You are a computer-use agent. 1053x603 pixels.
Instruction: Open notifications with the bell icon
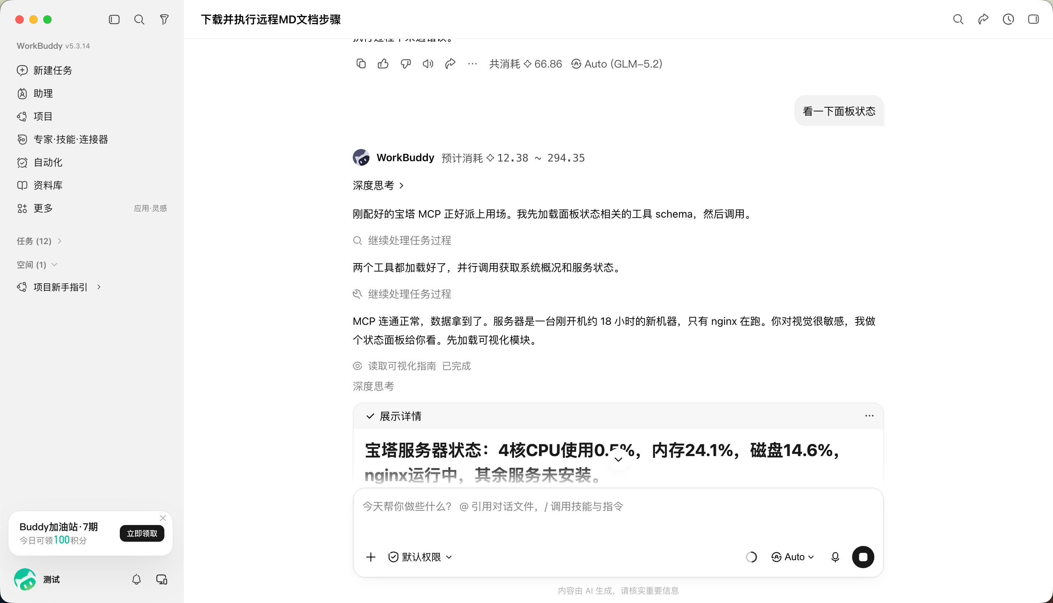(x=136, y=579)
